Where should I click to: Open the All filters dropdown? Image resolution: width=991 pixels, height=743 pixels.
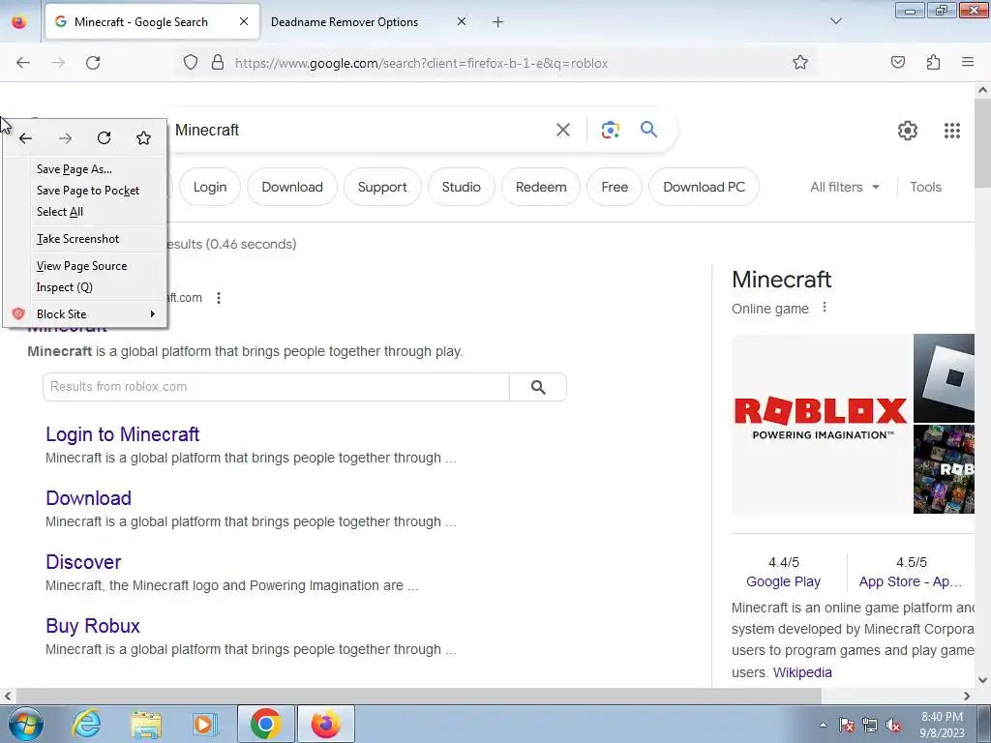pos(845,187)
